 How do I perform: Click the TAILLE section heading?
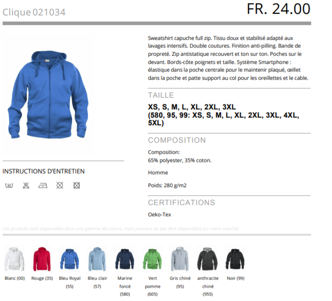[161, 95]
